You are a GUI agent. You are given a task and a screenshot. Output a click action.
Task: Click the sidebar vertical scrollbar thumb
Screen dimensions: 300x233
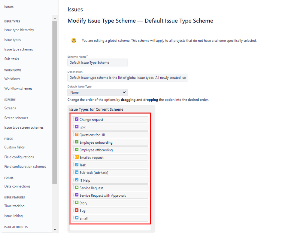click(55, 103)
